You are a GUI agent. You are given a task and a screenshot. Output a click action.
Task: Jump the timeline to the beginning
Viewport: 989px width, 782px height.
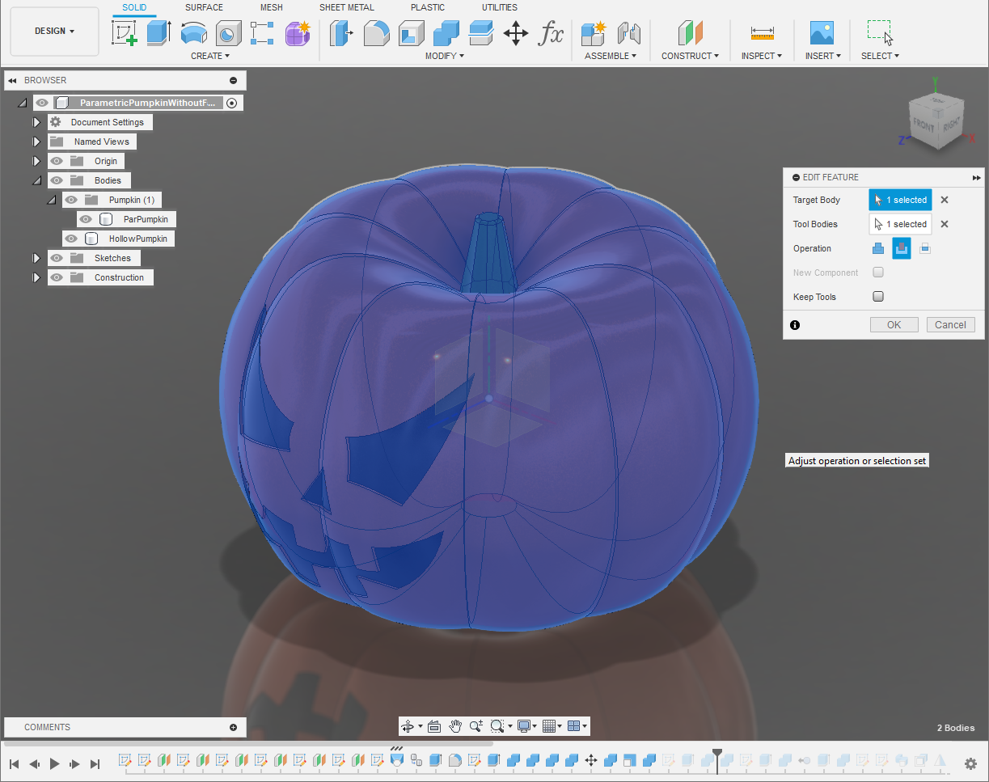tap(15, 763)
